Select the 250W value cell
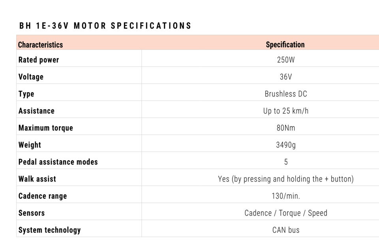 click(x=286, y=60)
